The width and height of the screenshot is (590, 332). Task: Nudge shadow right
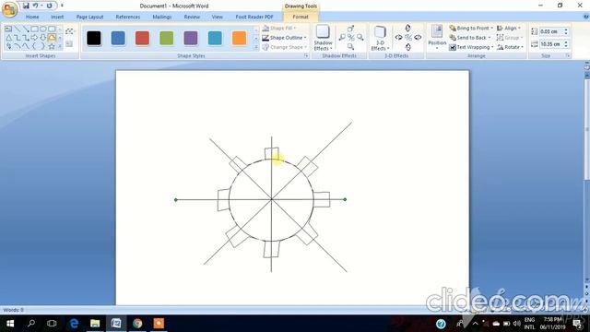[360, 37]
